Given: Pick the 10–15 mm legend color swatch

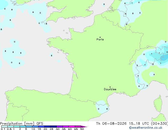Looking at the screenshot, I should click(35, 127).
